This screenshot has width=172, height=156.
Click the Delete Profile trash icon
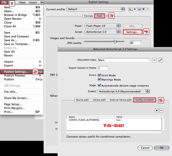(x=148, y=9)
